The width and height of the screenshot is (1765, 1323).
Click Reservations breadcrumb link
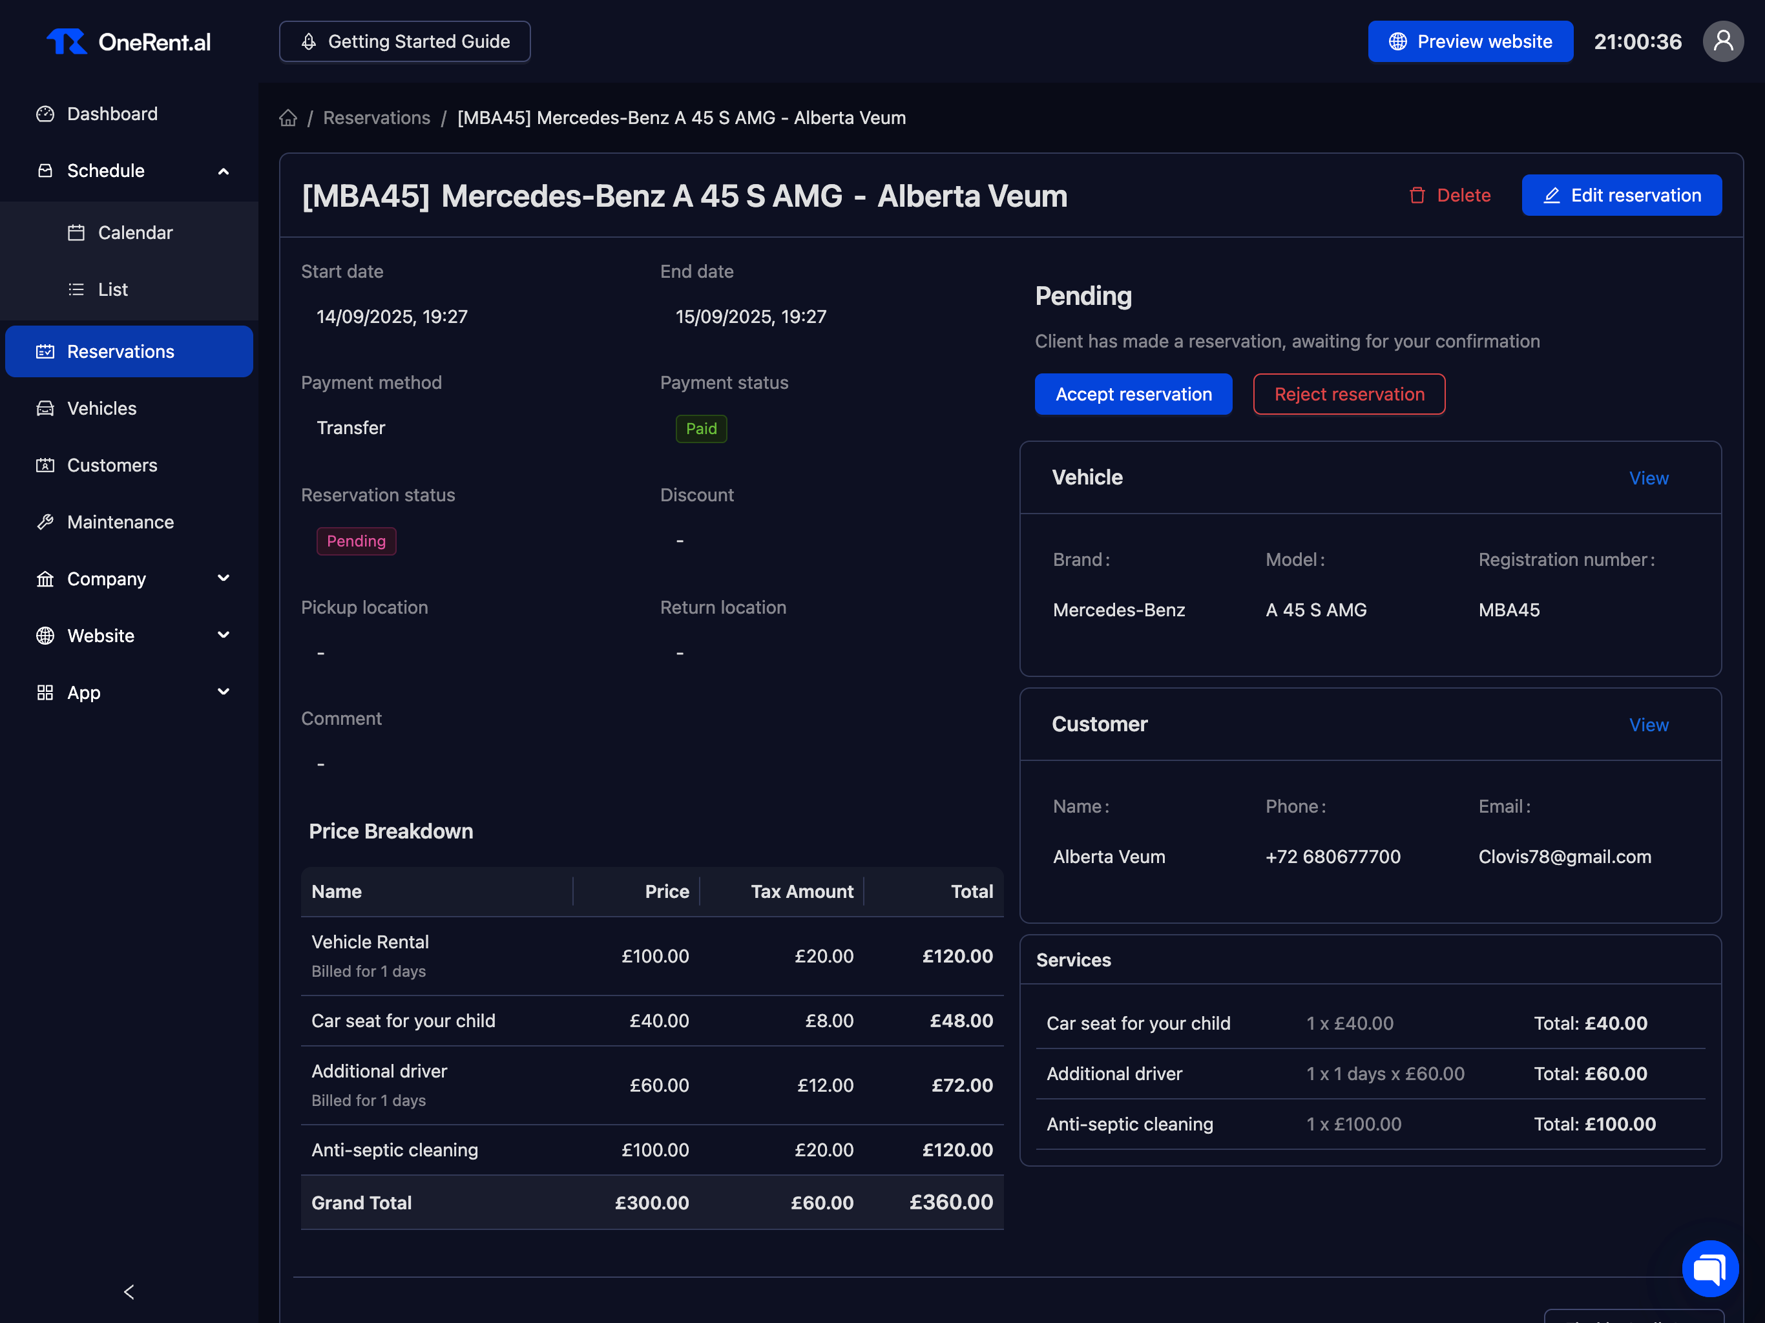point(376,118)
